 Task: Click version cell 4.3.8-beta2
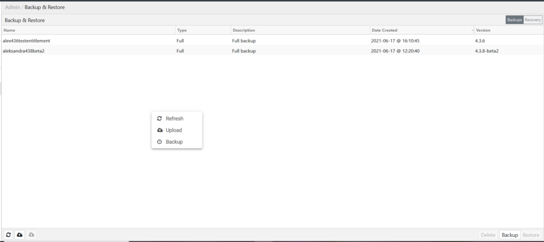(x=487, y=51)
